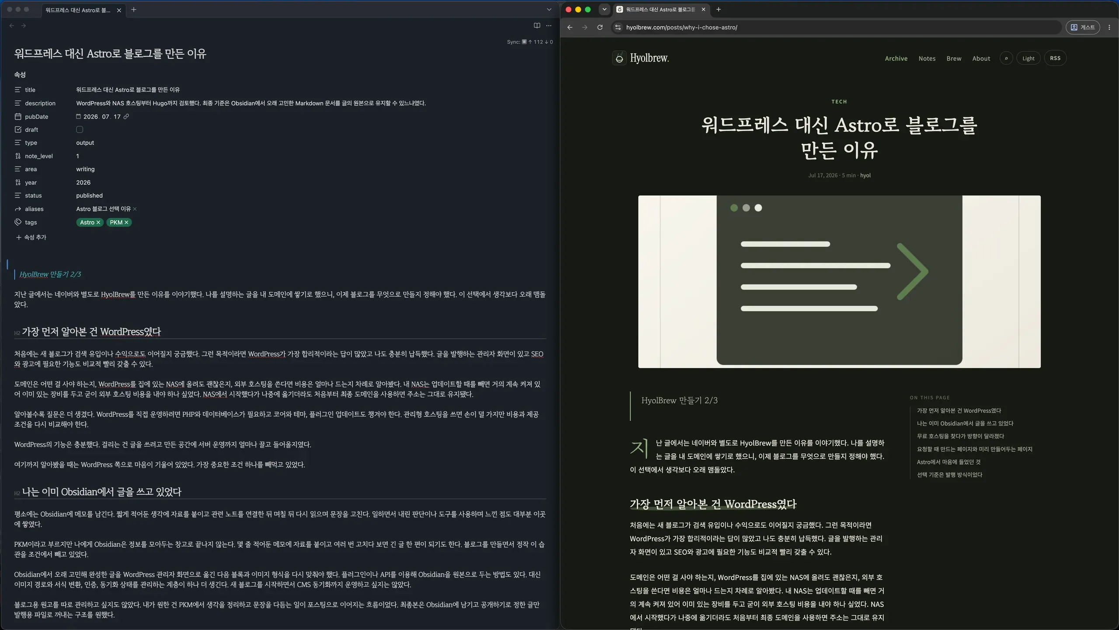Toggle the draft checkbox
The image size is (1119, 630).
click(80, 129)
